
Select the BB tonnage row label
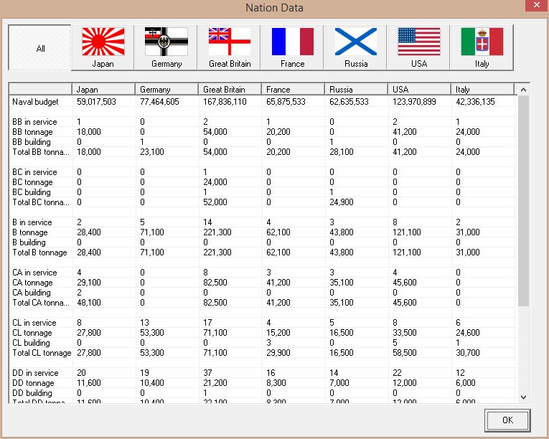coord(32,132)
